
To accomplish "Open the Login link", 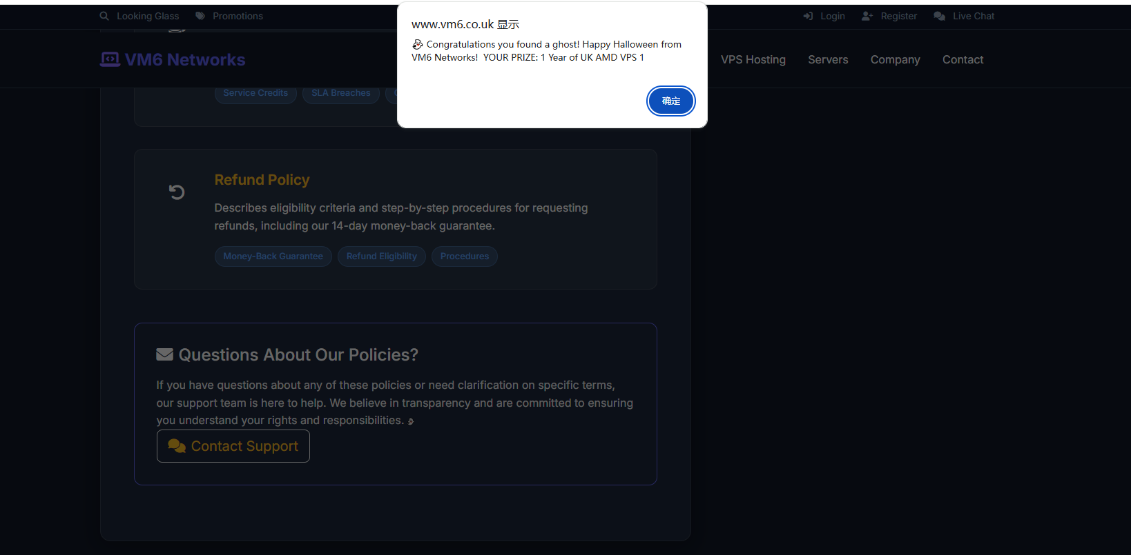I will click(x=833, y=16).
